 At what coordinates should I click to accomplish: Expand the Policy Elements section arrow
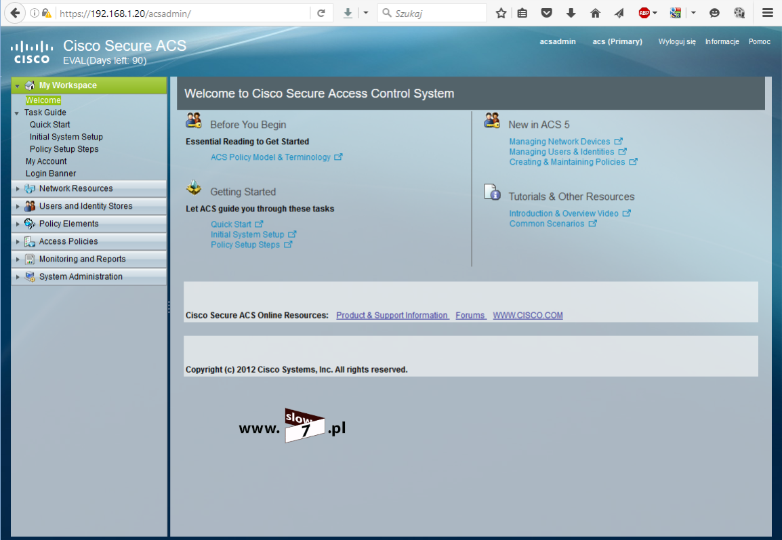coord(18,224)
